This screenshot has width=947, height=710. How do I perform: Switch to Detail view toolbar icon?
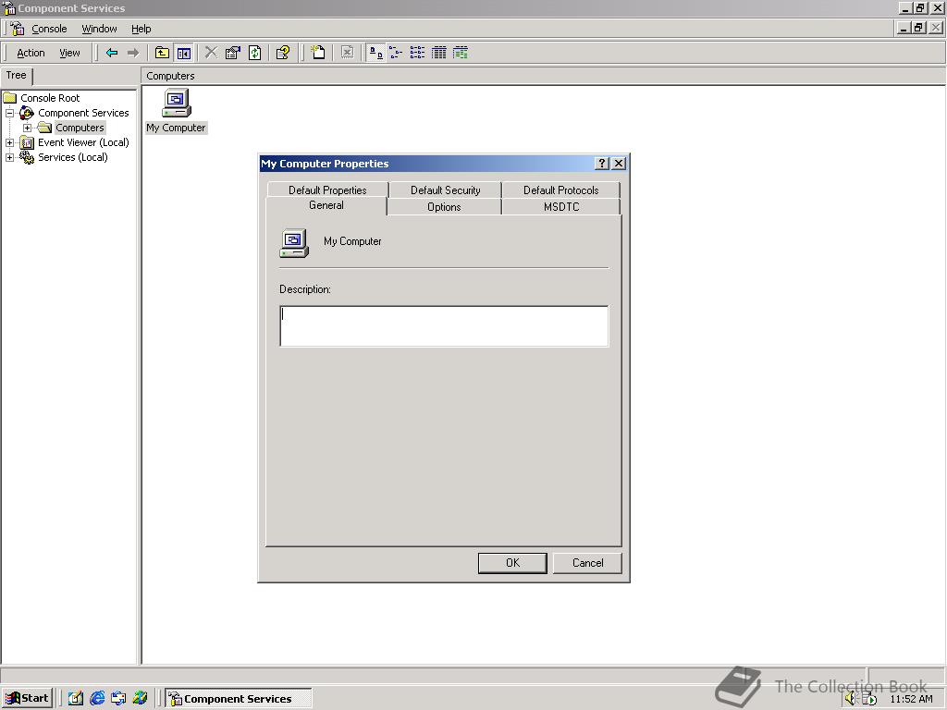439,53
